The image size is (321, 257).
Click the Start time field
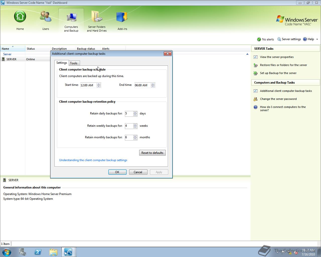click(x=88, y=85)
